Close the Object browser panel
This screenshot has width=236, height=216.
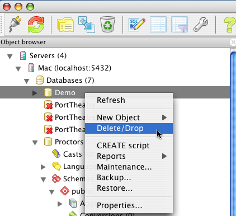[x=233, y=43]
